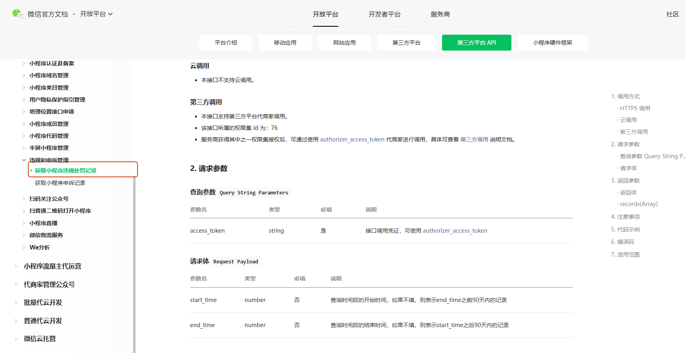Click the WeChat logo icon
Image resolution: width=686 pixels, height=353 pixels.
click(17, 14)
